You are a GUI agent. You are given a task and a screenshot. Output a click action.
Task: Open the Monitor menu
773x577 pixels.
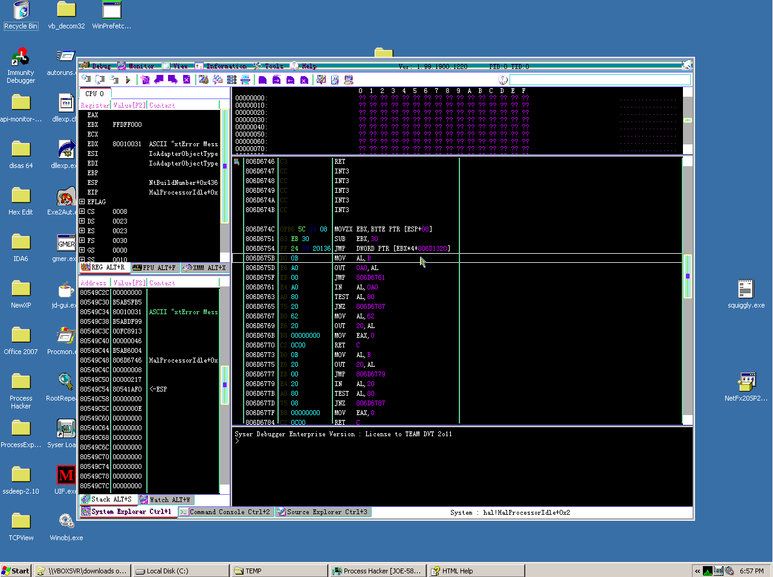(136, 66)
